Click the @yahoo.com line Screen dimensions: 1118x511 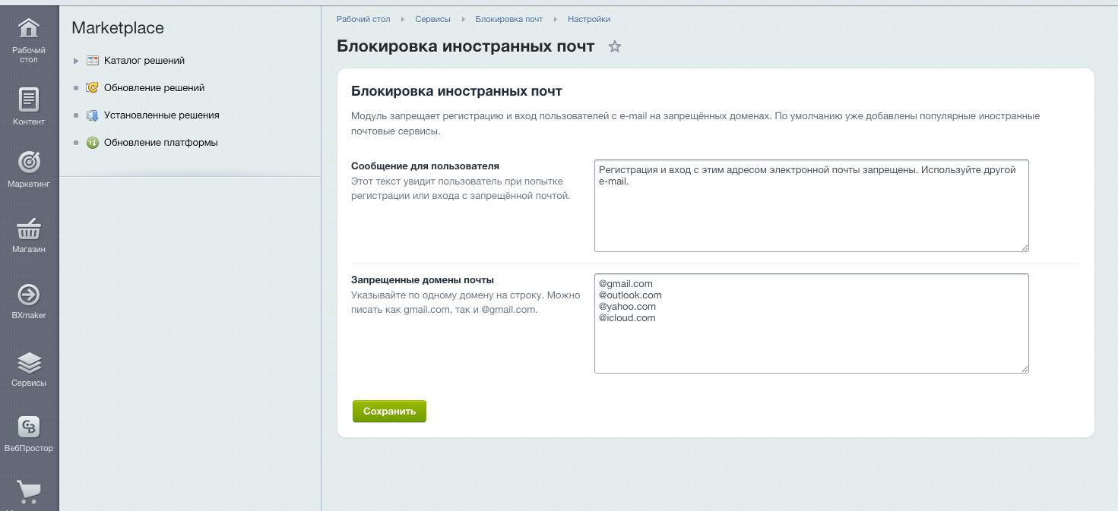click(x=627, y=307)
